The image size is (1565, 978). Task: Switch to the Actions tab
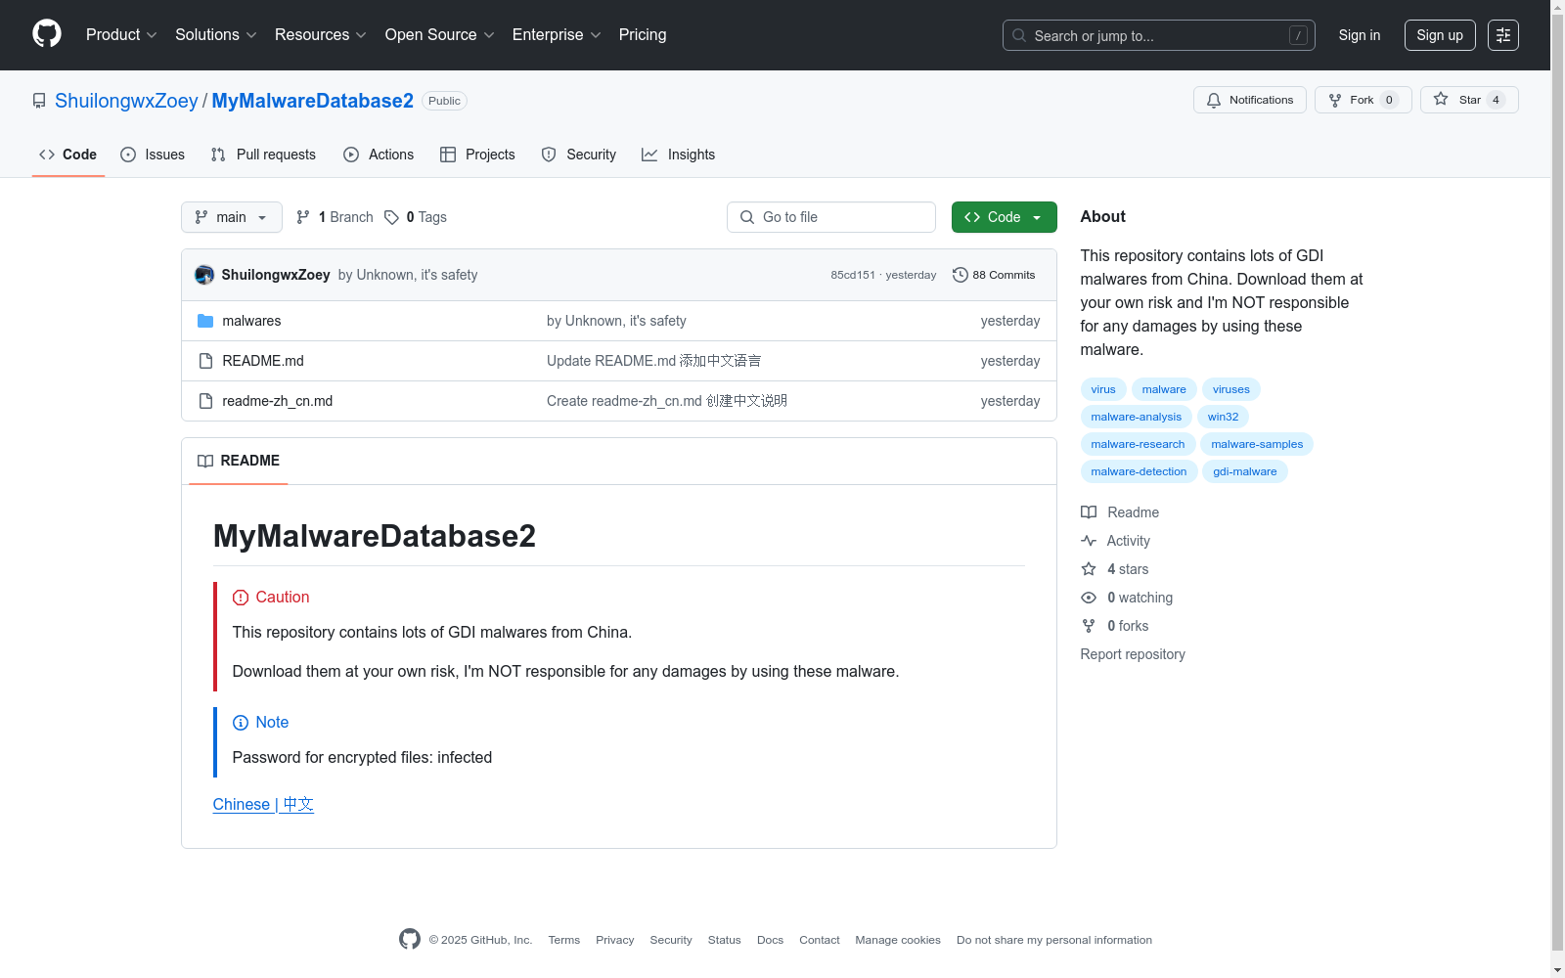coord(379,155)
